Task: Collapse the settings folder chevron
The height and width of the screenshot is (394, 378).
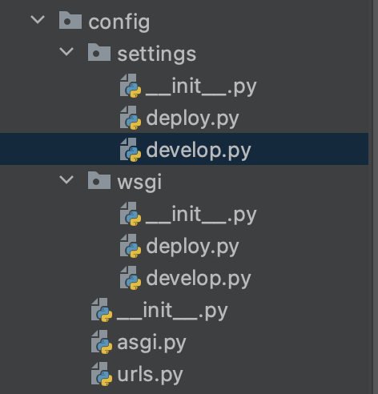Action: [x=66, y=52]
